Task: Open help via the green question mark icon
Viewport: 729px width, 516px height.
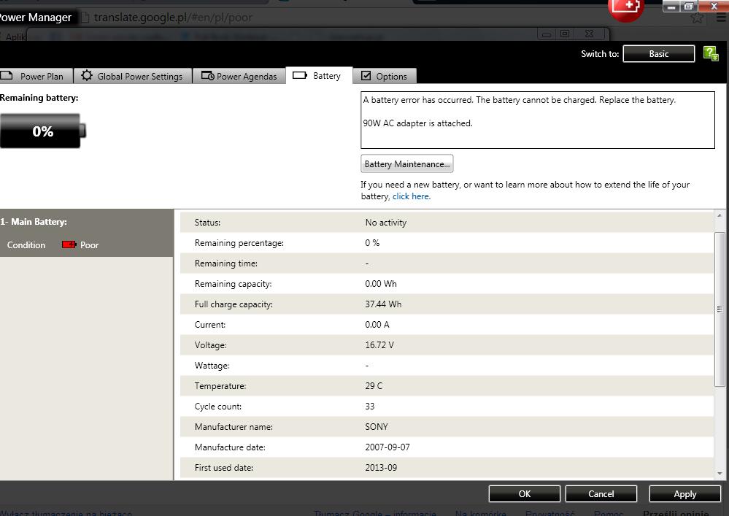Action: (709, 53)
